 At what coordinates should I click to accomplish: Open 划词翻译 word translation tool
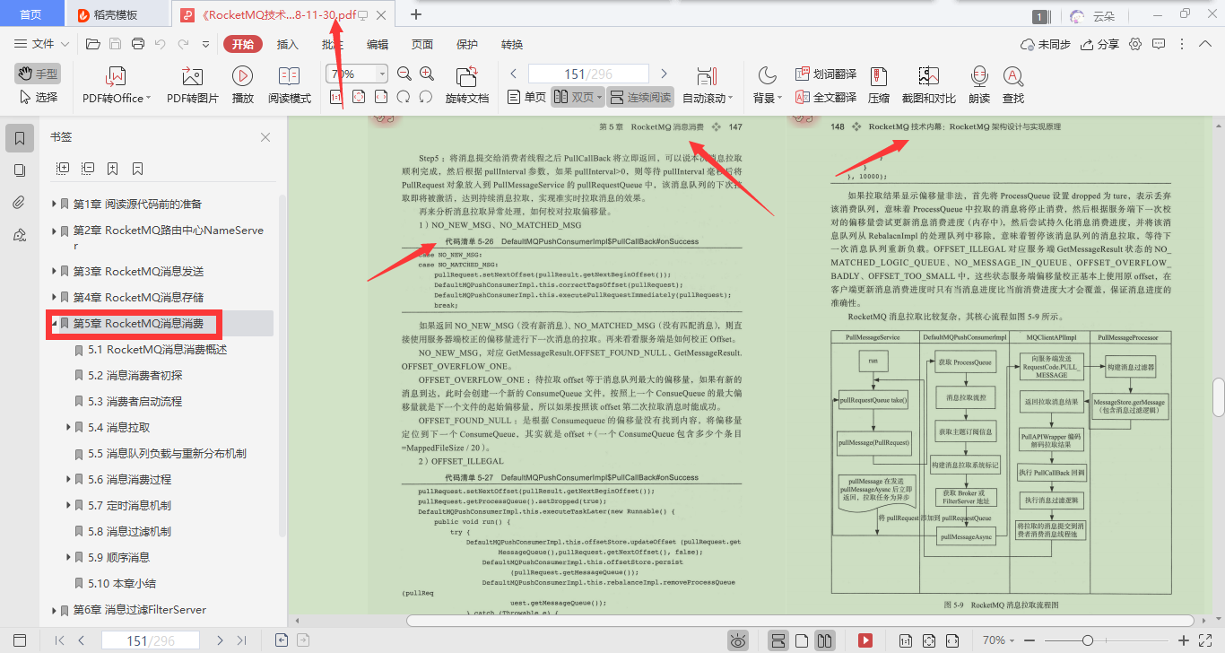tap(825, 74)
